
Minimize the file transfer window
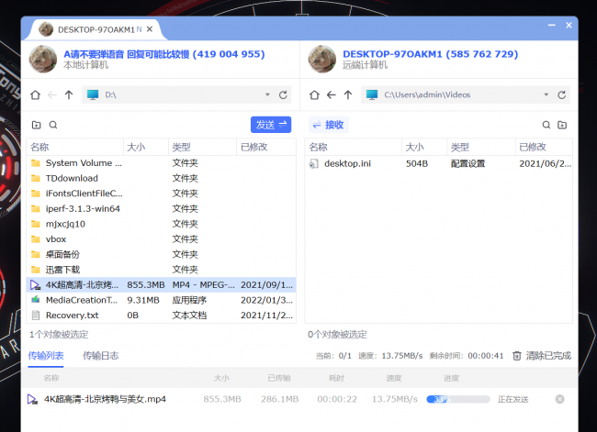[551, 25]
